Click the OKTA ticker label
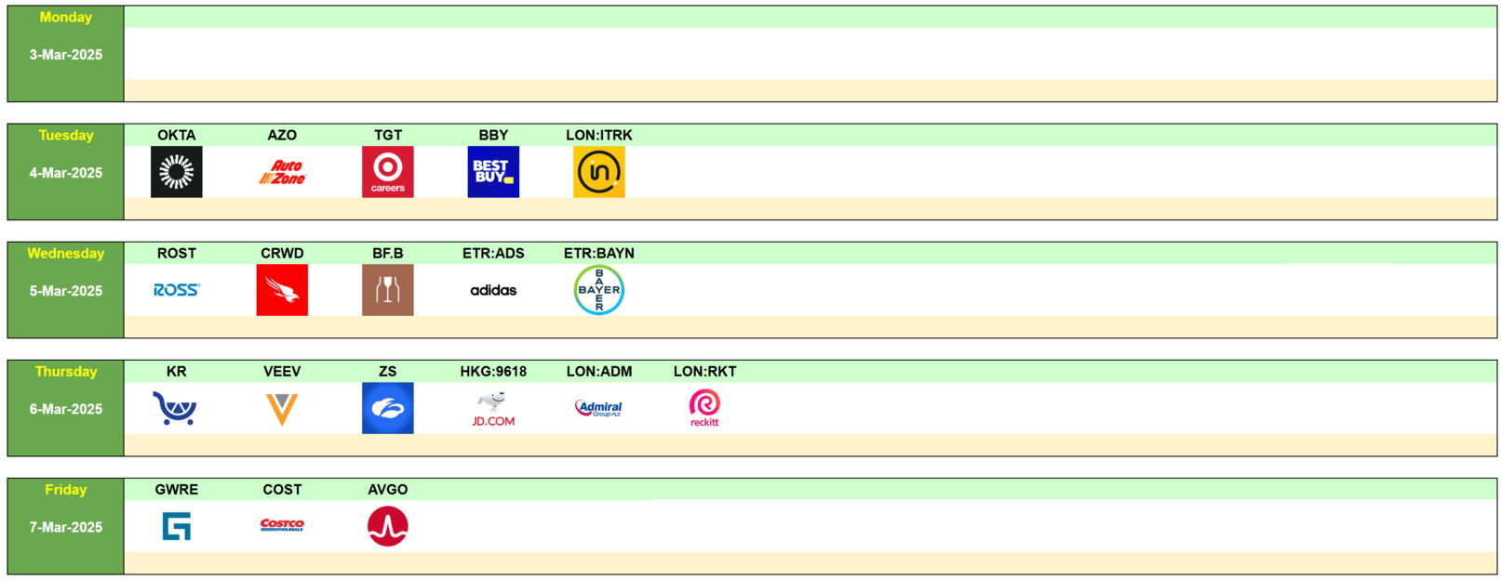 coord(177,135)
